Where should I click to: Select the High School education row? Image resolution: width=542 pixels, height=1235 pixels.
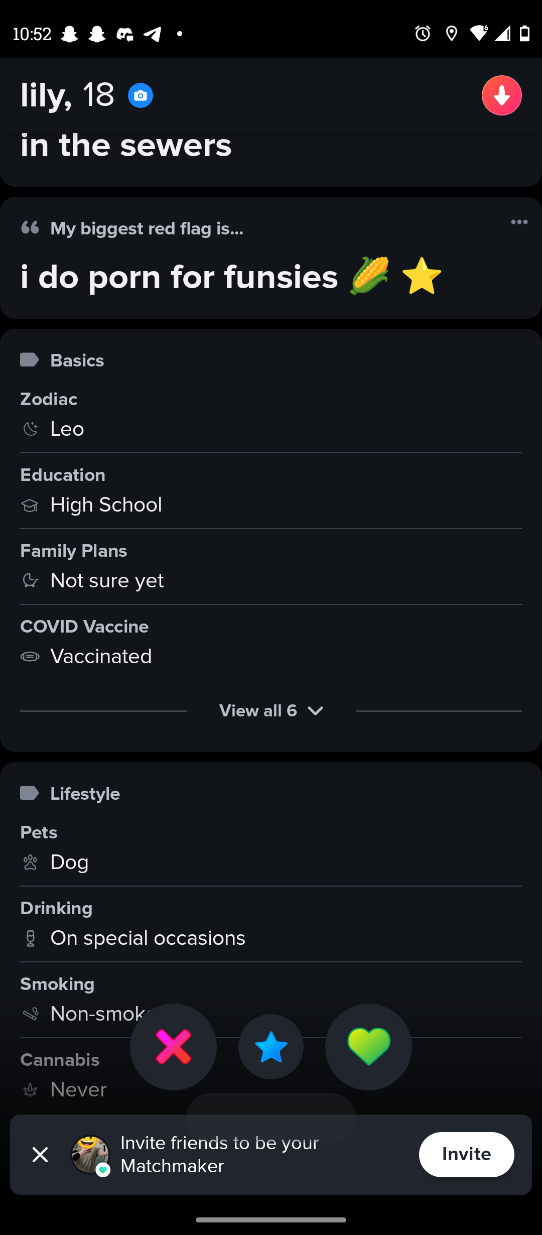click(x=106, y=505)
